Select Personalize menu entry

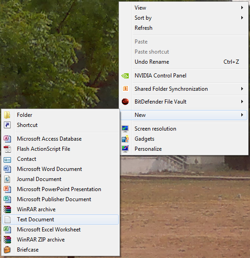(184, 149)
